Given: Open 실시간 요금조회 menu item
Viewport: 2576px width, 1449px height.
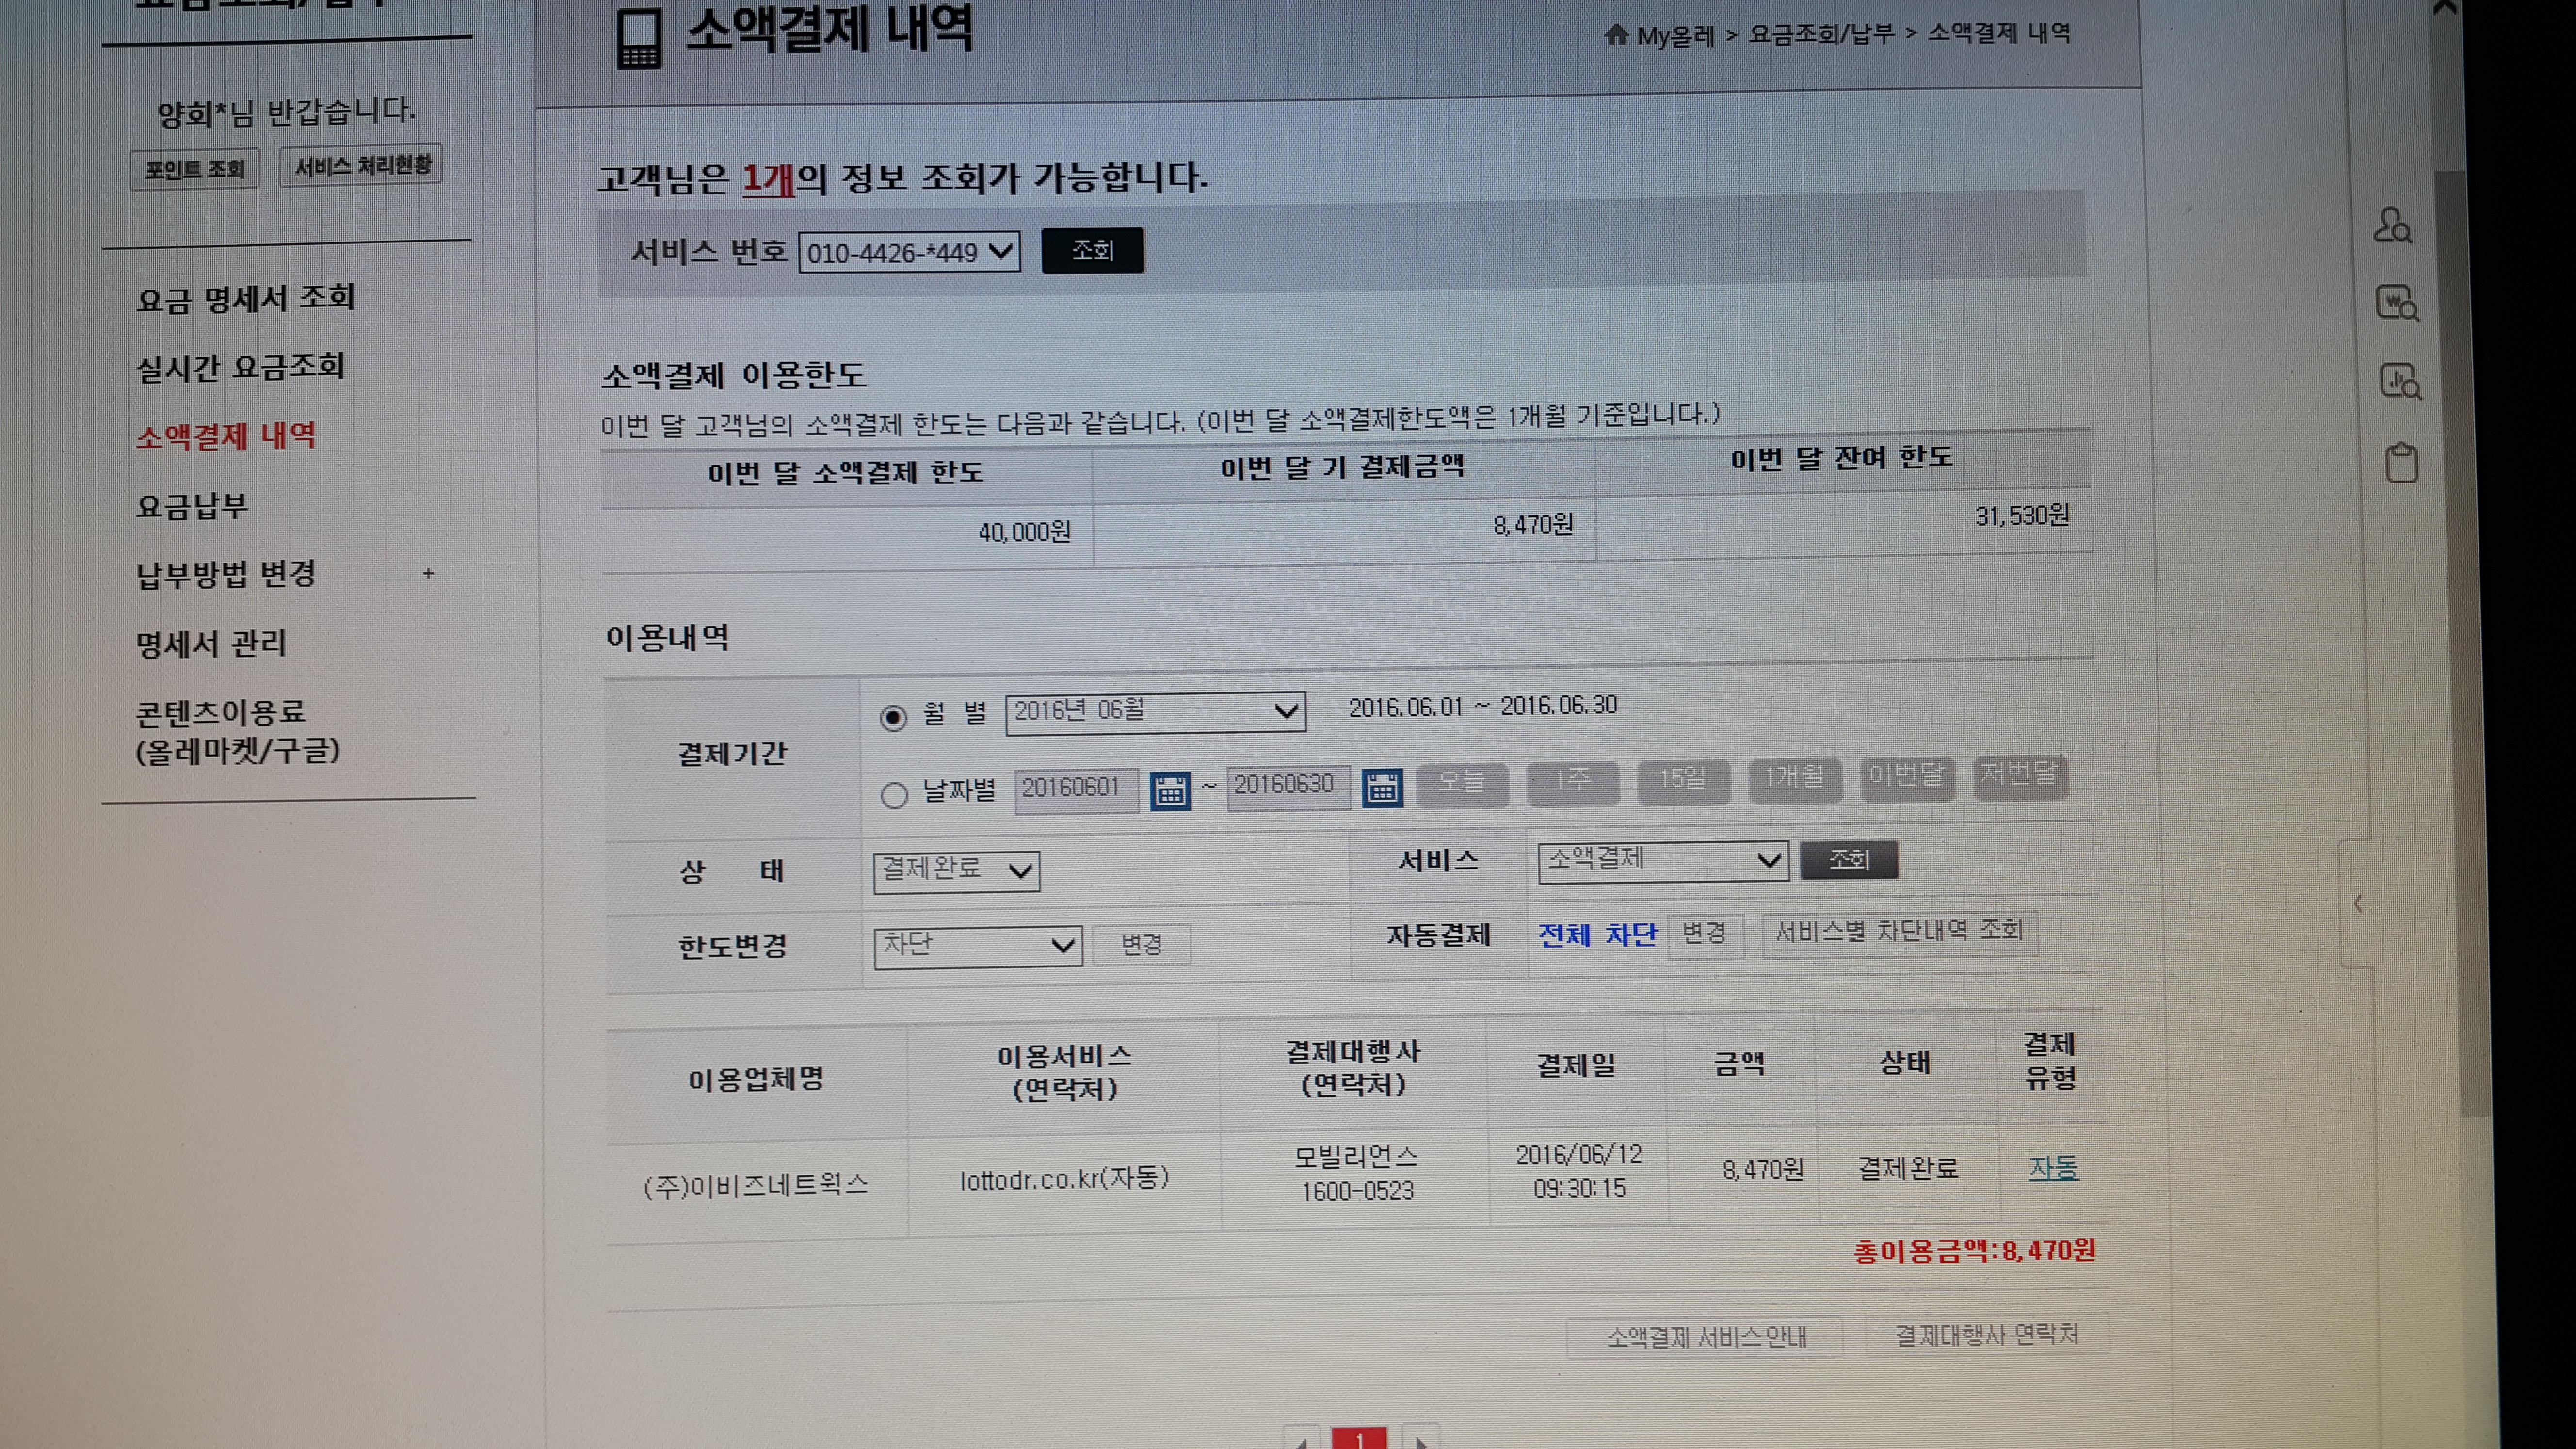Looking at the screenshot, I should click(x=241, y=367).
